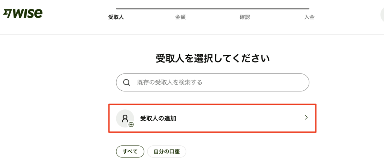Focus the recipient search input field

[213, 82]
